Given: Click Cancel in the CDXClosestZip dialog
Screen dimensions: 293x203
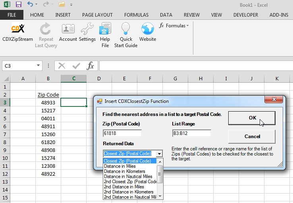Looking at the screenshot, I should click(x=252, y=137).
